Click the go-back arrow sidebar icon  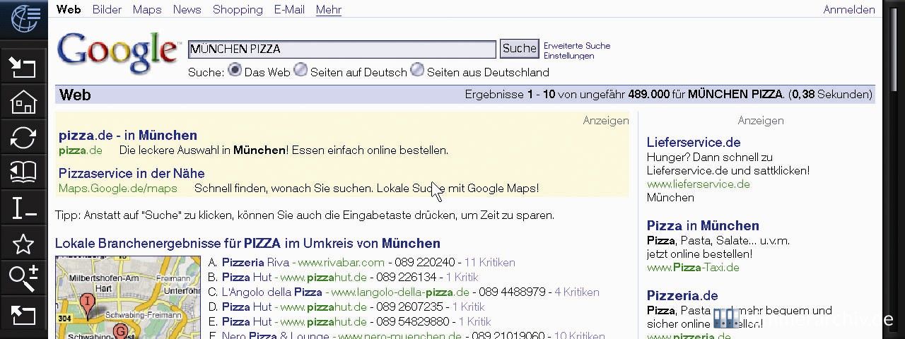(x=23, y=68)
